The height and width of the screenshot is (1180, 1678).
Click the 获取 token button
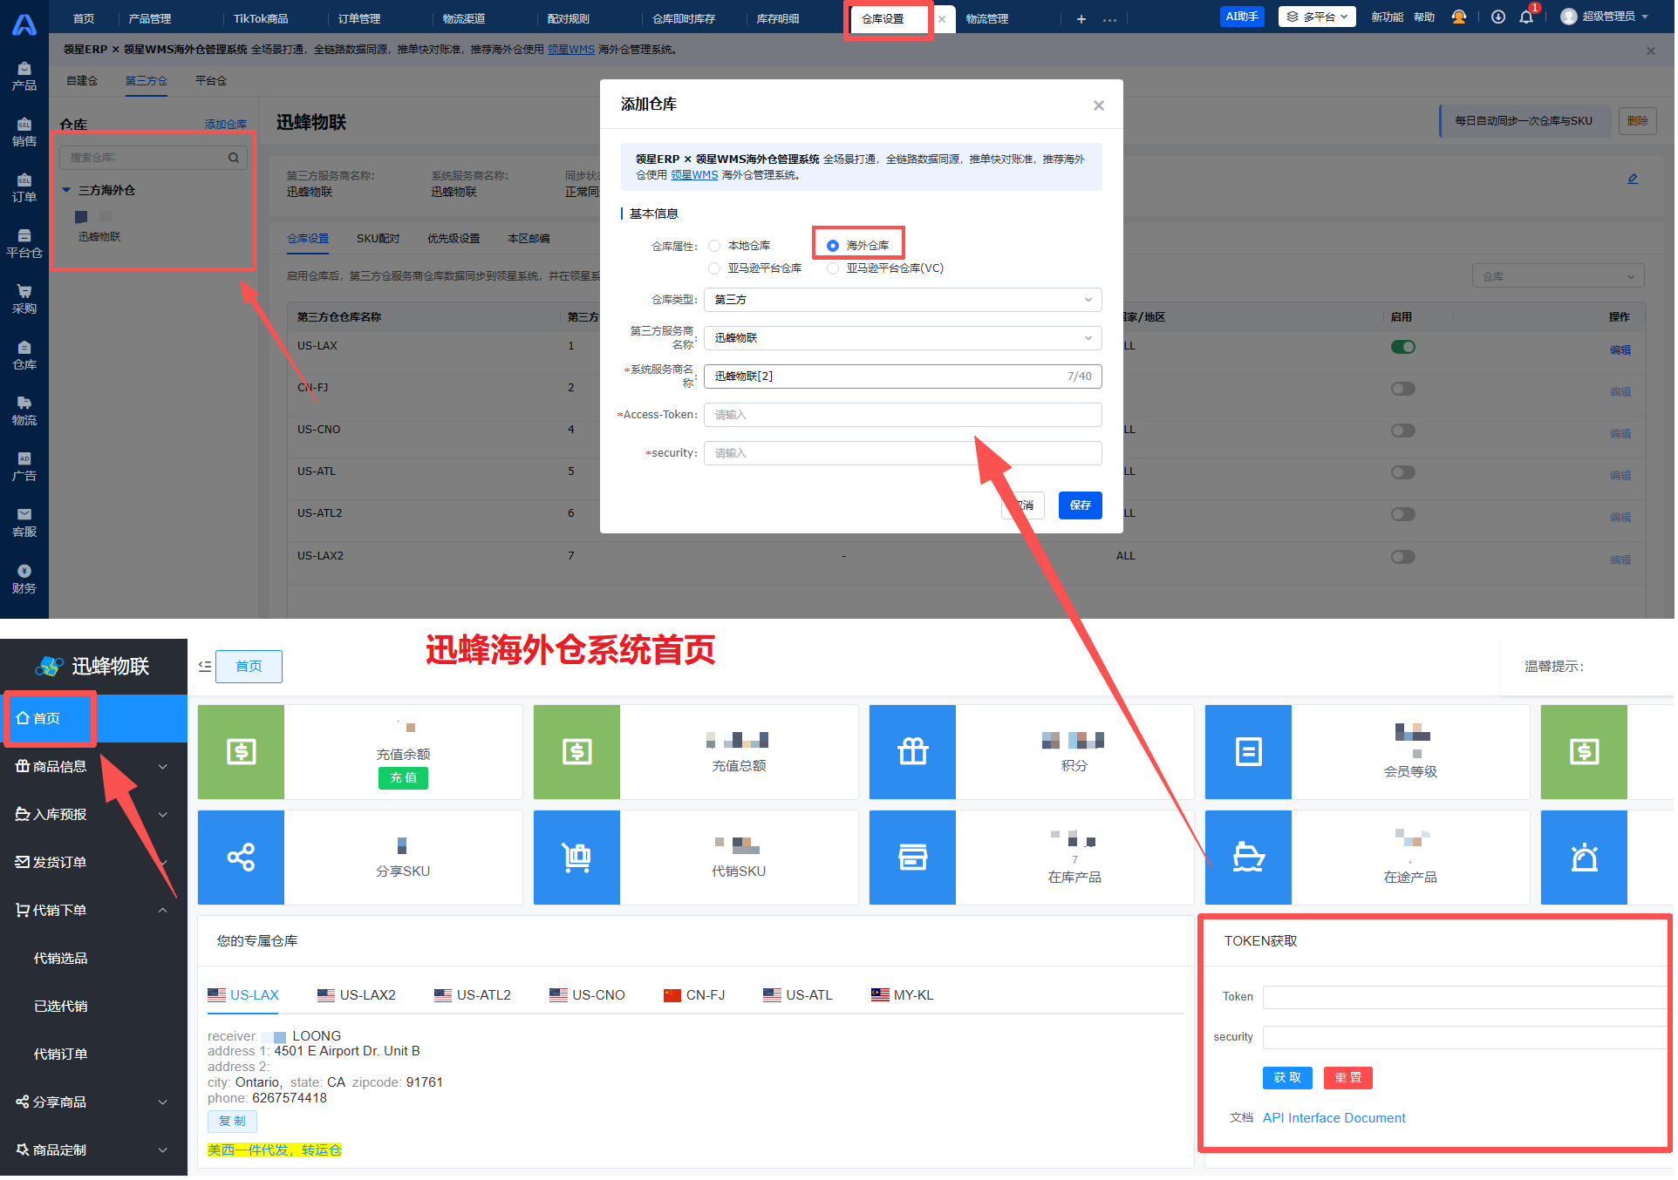pyautogui.click(x=1287, y=1078)
